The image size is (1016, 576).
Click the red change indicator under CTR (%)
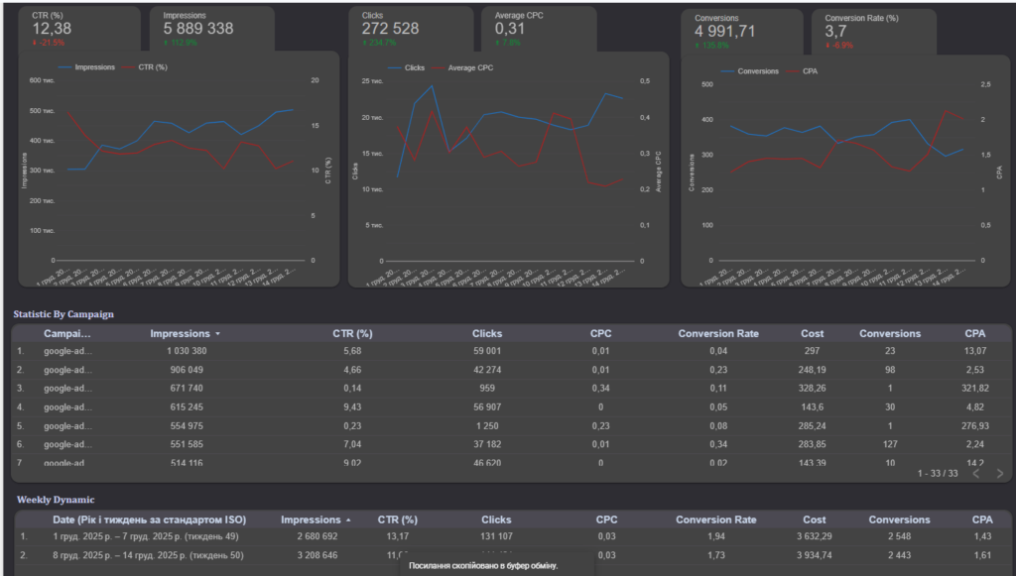[48, 44]
